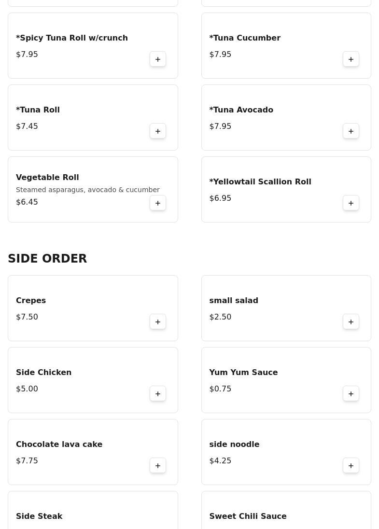Viewport: 379px width, 529px height.
Task: Add Vegetable Roll to cart
Action: [158, 203]
